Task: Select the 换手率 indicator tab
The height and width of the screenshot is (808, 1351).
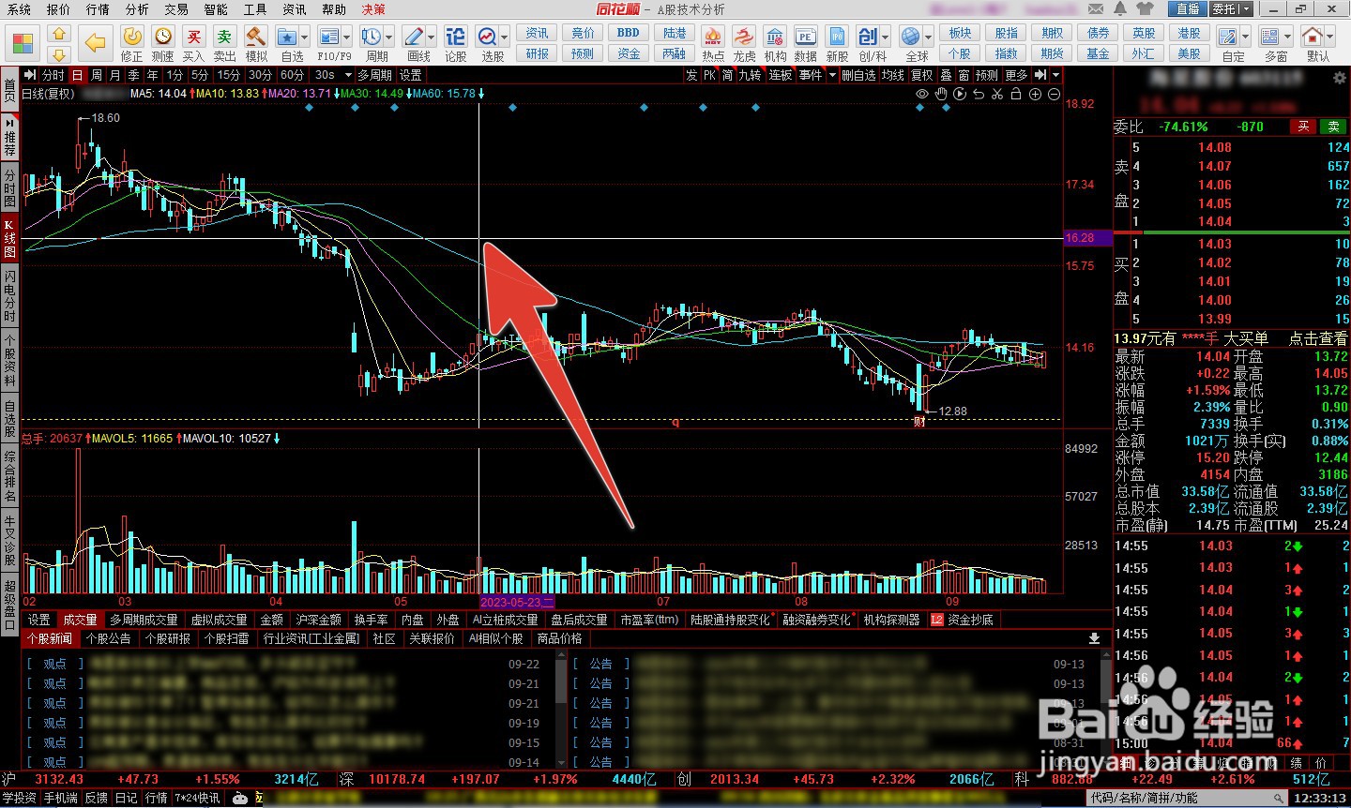Action: (x=371, y=620)
